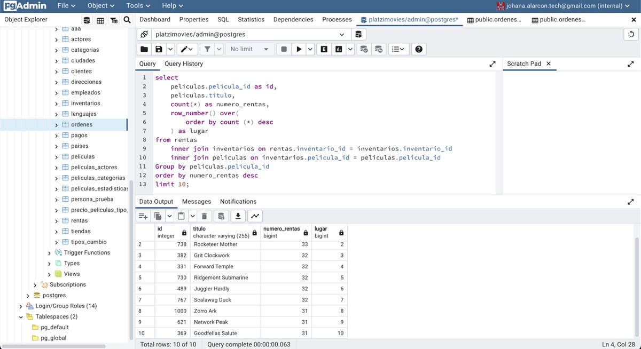Switch to the Notifications tab
Screen dimensions: 641x349
pyautogui.click(x=238, y=202)
